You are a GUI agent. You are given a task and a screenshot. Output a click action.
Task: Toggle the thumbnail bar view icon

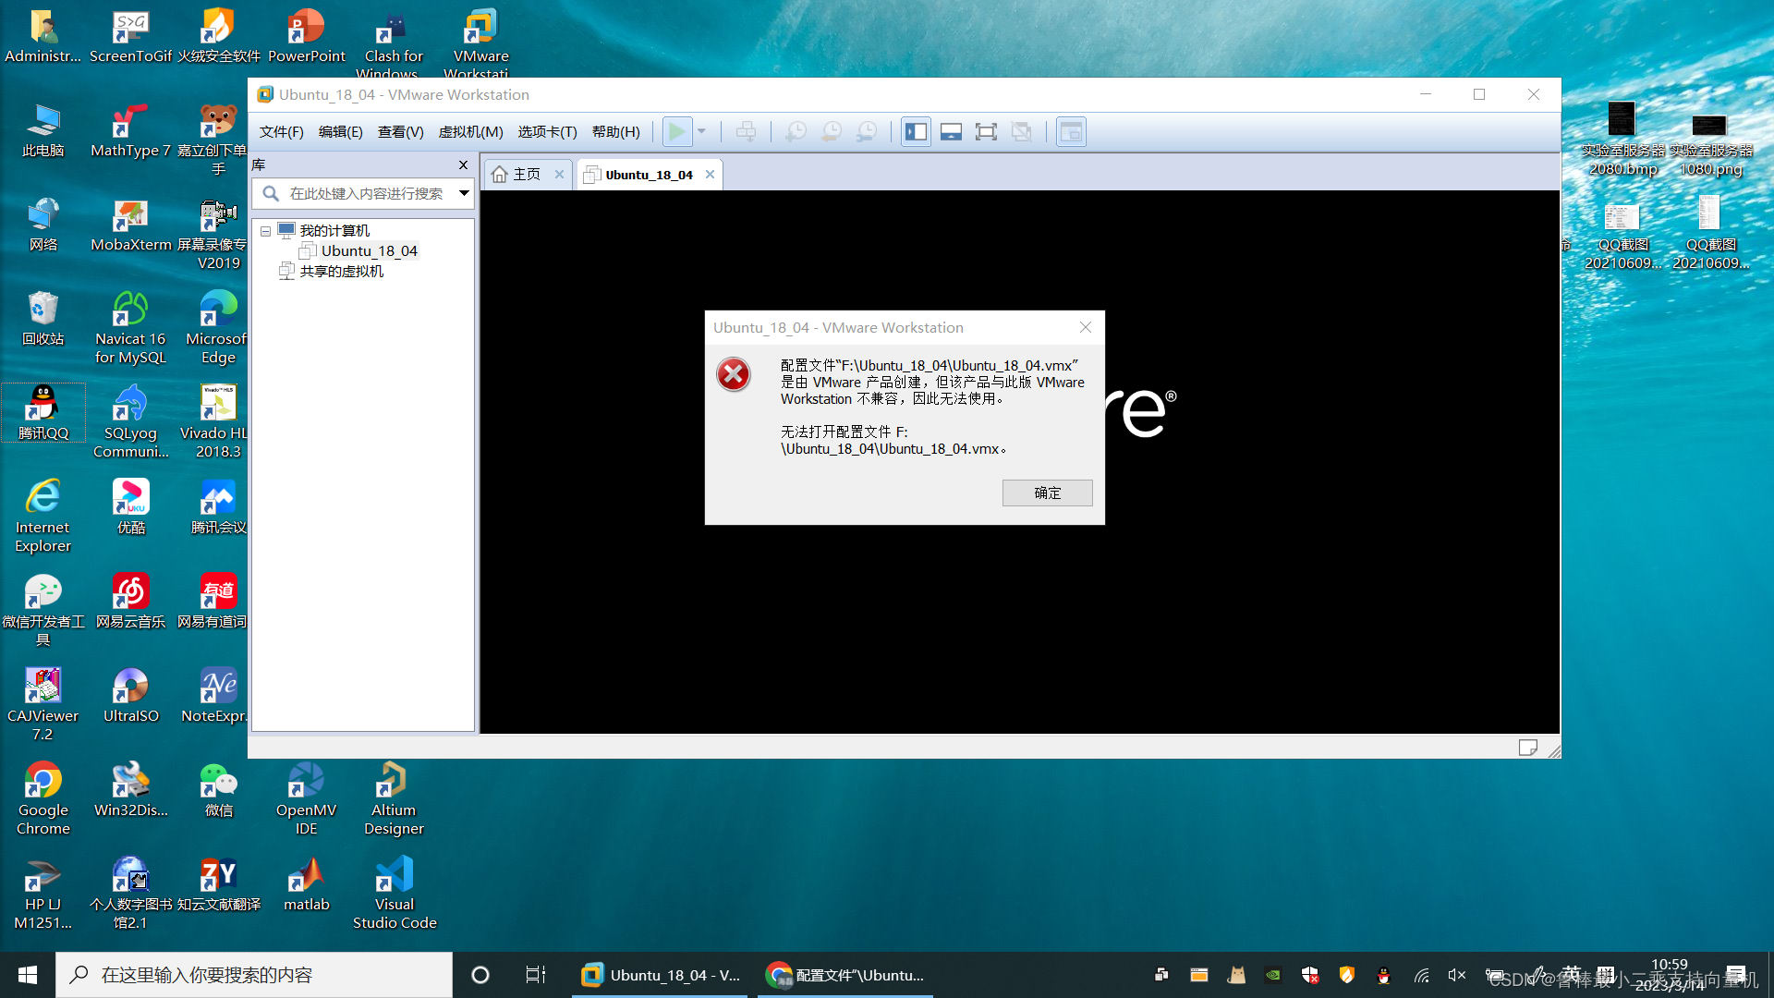(951, 131)
